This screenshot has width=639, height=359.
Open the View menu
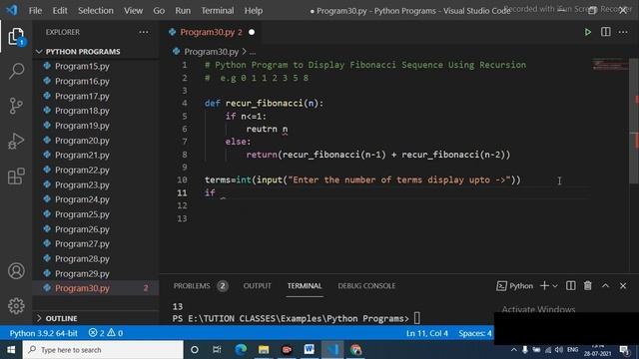(133, 11)
